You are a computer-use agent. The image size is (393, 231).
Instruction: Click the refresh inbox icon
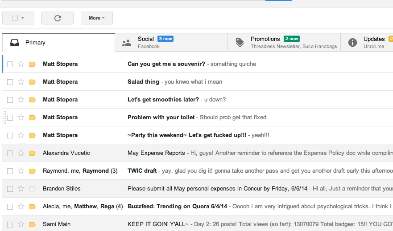(x=58, y=18)
